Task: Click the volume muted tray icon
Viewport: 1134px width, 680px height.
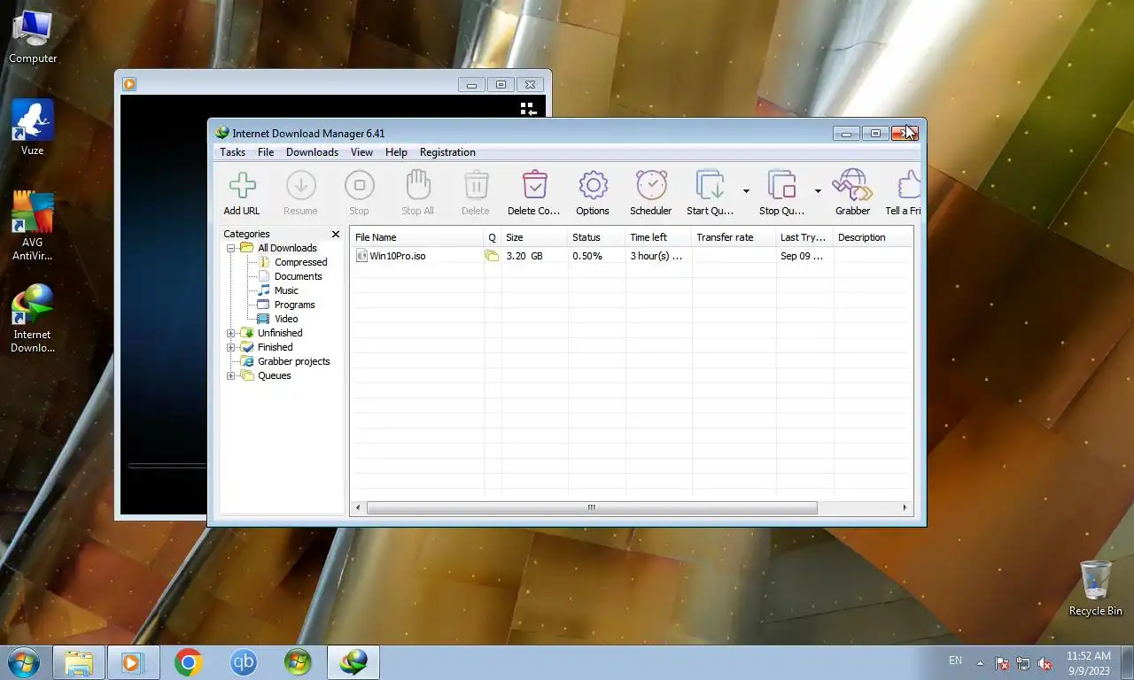Action: (1045, 663)
